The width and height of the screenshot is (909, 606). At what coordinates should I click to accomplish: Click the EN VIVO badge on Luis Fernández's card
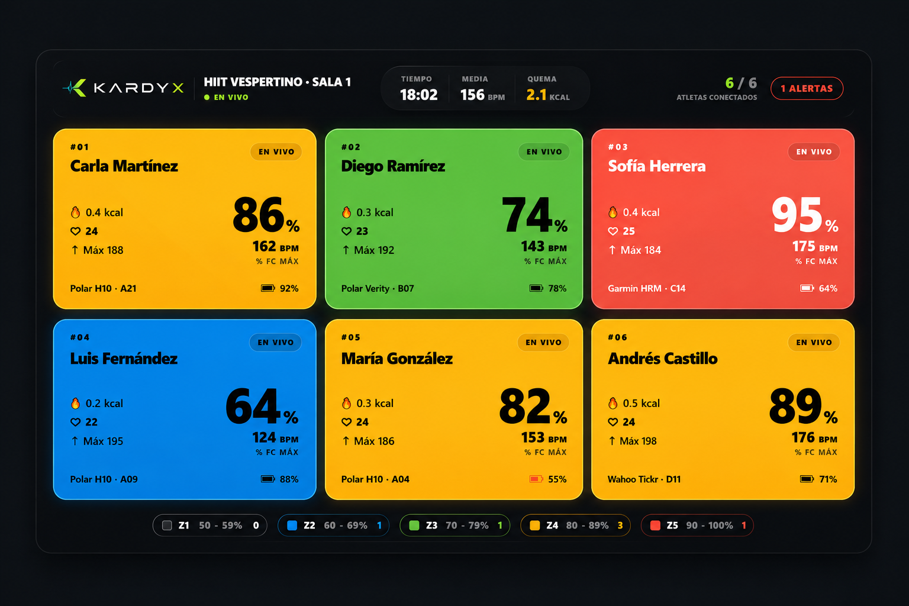(x=275, y=343)
